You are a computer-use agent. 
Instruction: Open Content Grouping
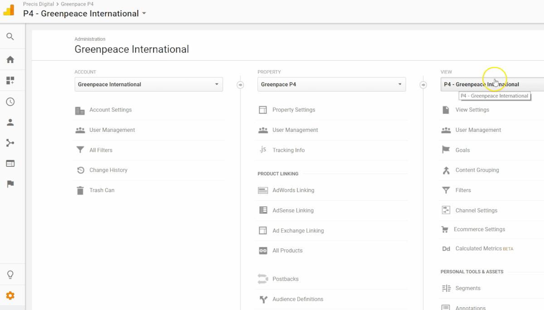point(477,170)
